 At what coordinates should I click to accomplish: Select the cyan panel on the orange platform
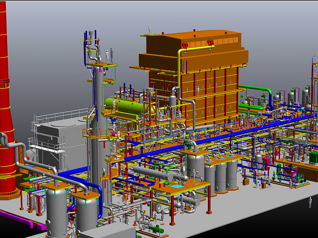point(176,187)
